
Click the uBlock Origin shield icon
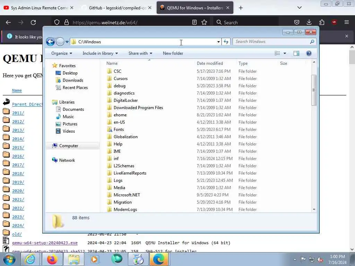click(x=334, y=22)
